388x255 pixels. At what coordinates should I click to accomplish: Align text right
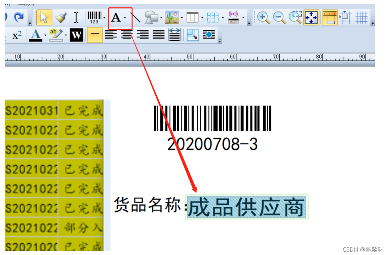tap(143, 35)
